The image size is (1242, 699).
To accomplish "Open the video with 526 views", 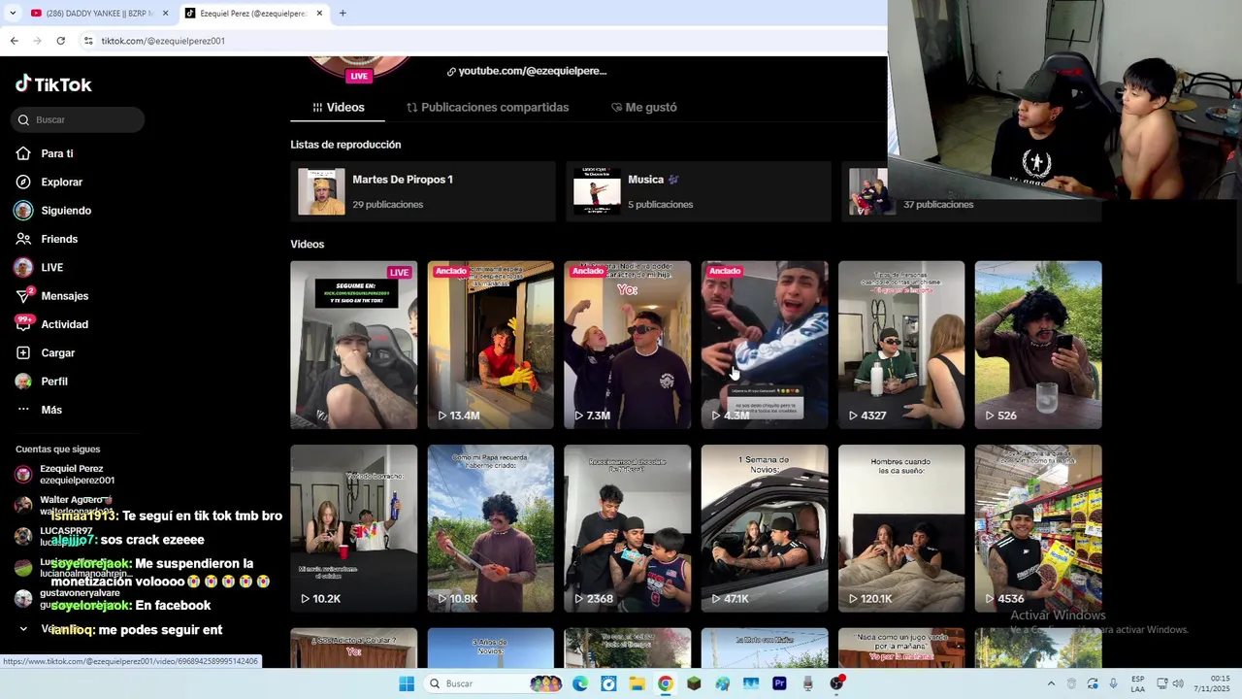I will 1038,345.
